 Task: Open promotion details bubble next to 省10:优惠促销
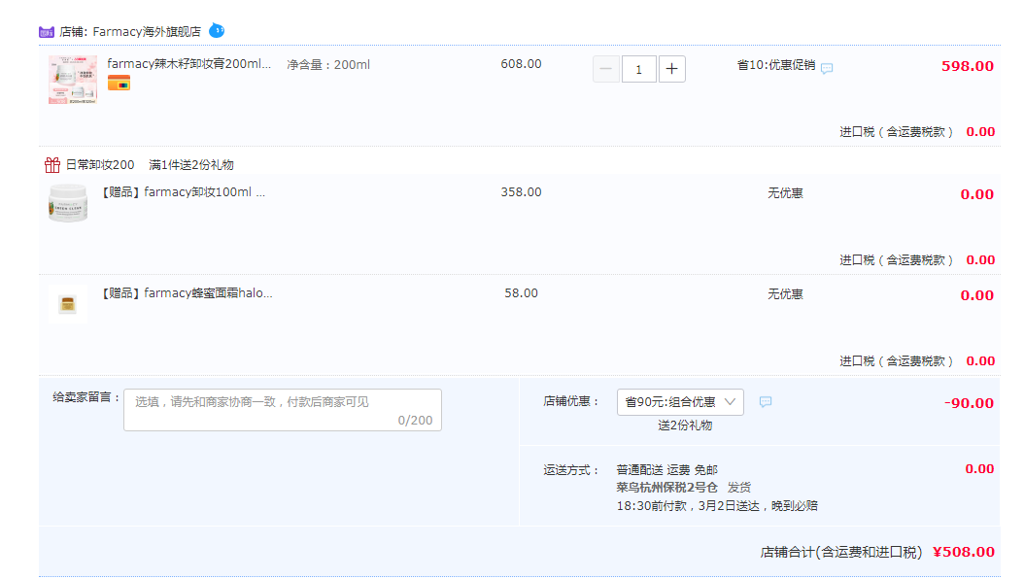click(827, 68)
